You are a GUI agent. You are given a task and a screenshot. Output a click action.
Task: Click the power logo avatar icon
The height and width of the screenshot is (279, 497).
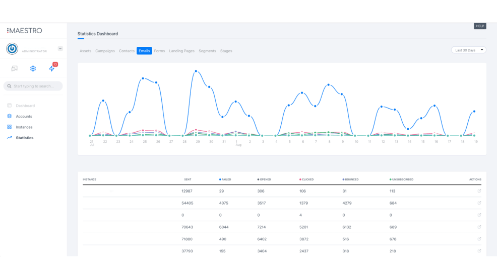12,48
